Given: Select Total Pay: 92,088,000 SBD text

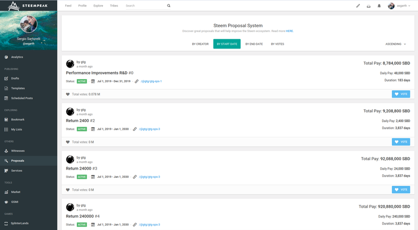Looking at the screenshot, I should click(385, 159).
